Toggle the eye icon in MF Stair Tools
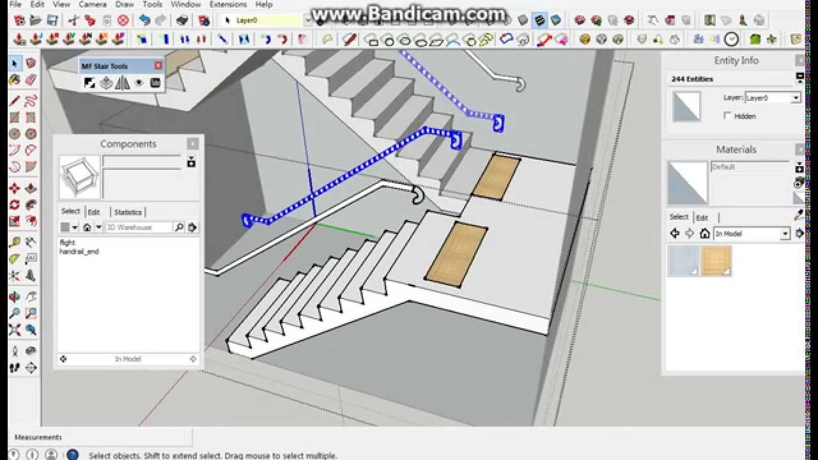 pos(139,82)
